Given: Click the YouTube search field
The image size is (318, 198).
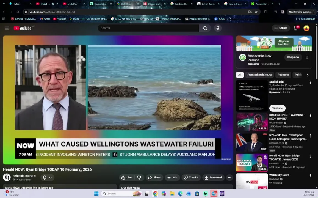Looking at the screenshot, I should click(x=148, y=28).
